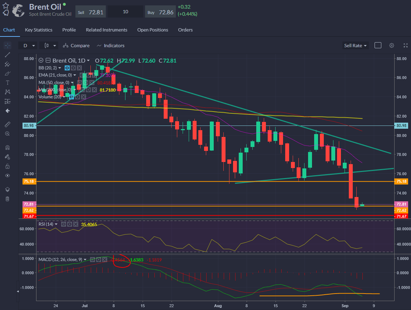Toggle EMA 21 indicator visibility eye
This screenshot has width=411, height=310.
pos(82,75)
